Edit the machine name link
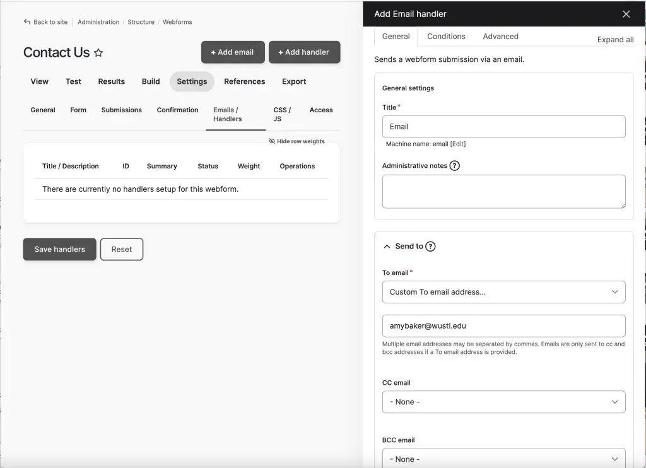The height and width of the screenshot is (468, 646). pyautogui.click(x=458, y=144)
